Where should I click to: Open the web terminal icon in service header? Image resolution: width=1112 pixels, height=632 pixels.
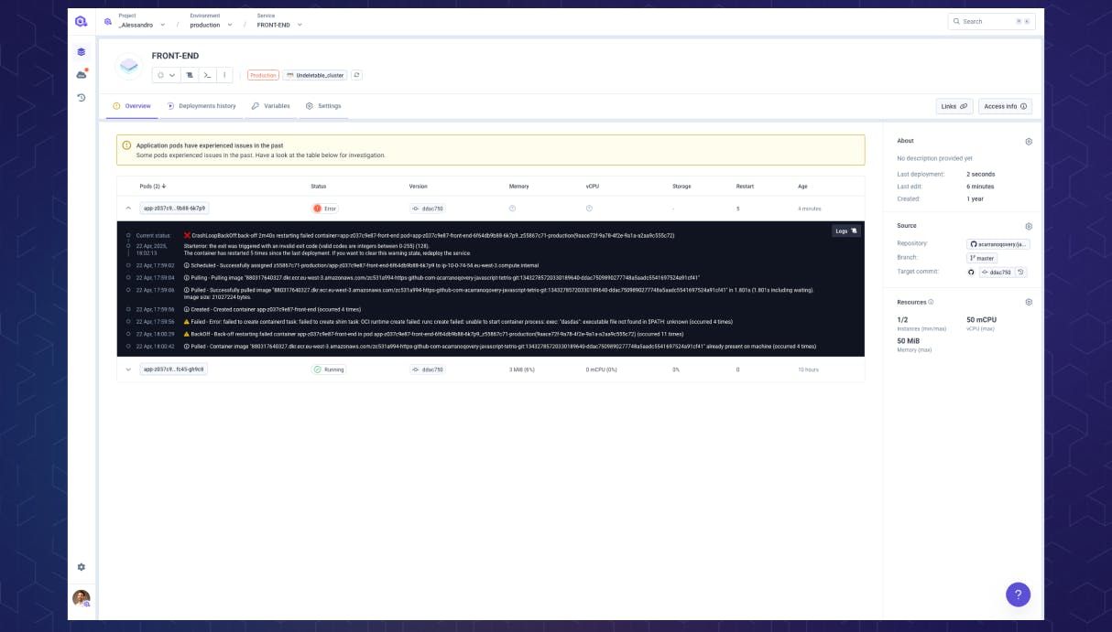coord(207,75)
